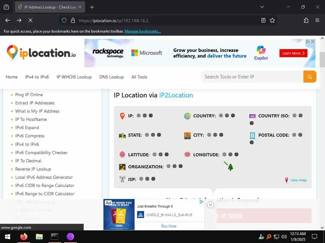This screenshot has height=243, width=325.
Task: Click the view map link
Action: (x=298, y=180)
